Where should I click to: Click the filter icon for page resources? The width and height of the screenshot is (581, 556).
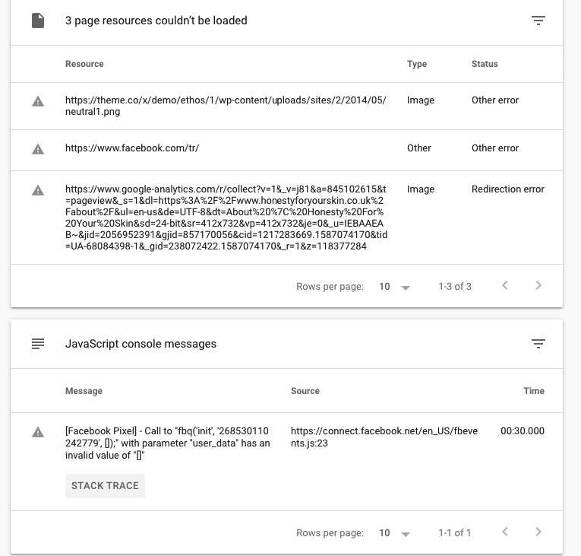click(538, 21)
